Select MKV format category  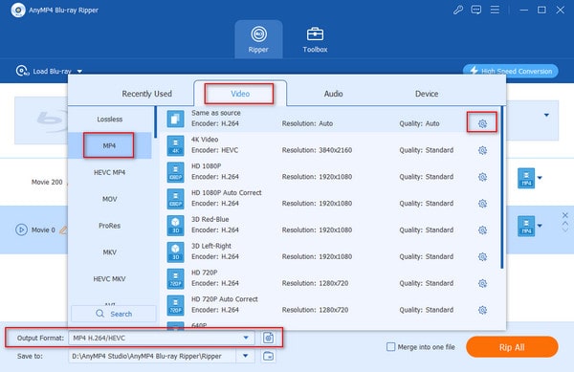(110, 252)
